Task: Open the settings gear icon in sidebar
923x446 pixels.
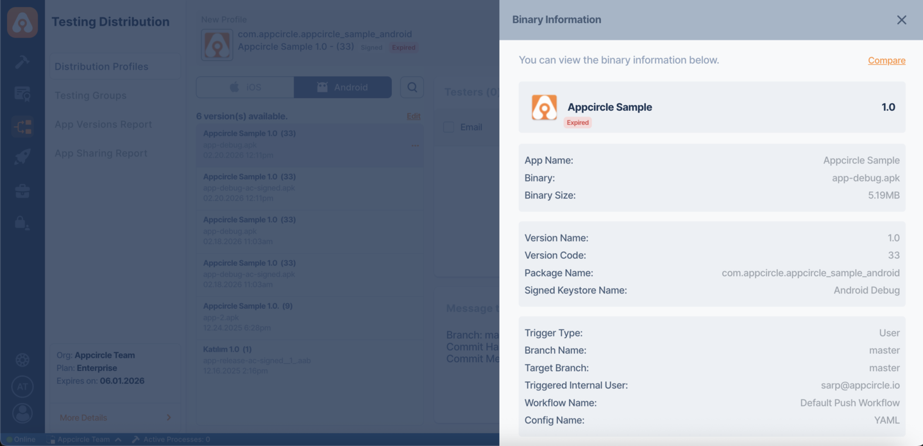Action: pos(22,360)
